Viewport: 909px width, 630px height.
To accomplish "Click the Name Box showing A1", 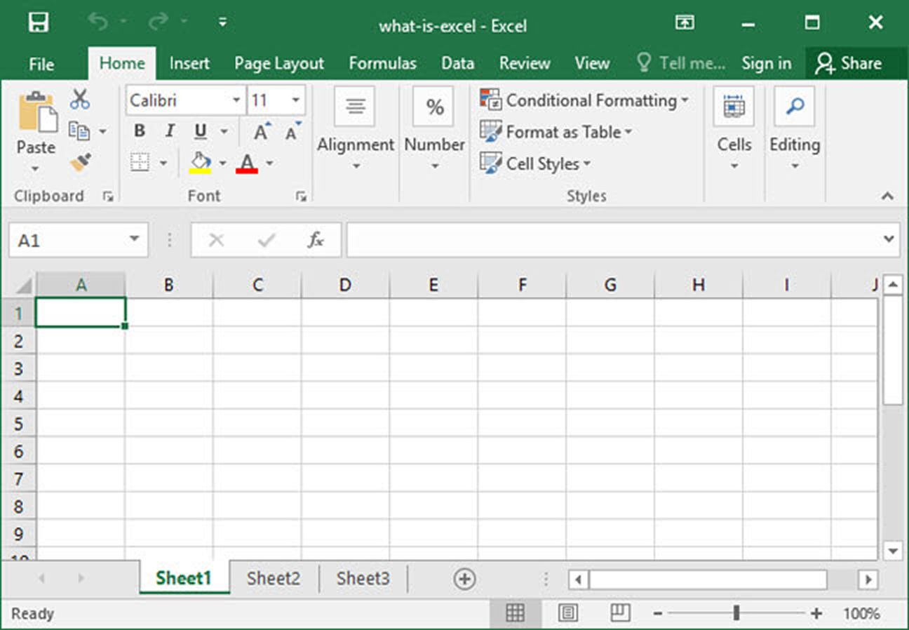I will [70, 239].
